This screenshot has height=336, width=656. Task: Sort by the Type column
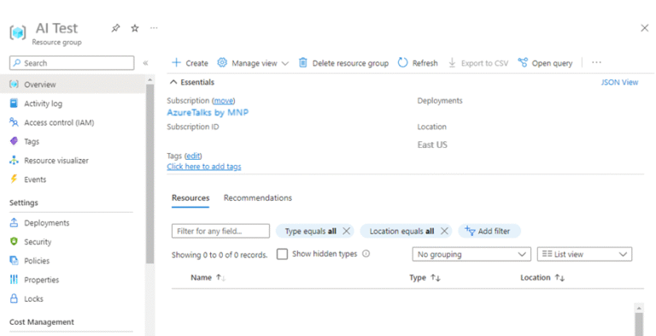[x=425, y=278]
